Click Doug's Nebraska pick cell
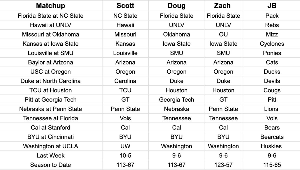Screen dimensions: 300x170 176,109
